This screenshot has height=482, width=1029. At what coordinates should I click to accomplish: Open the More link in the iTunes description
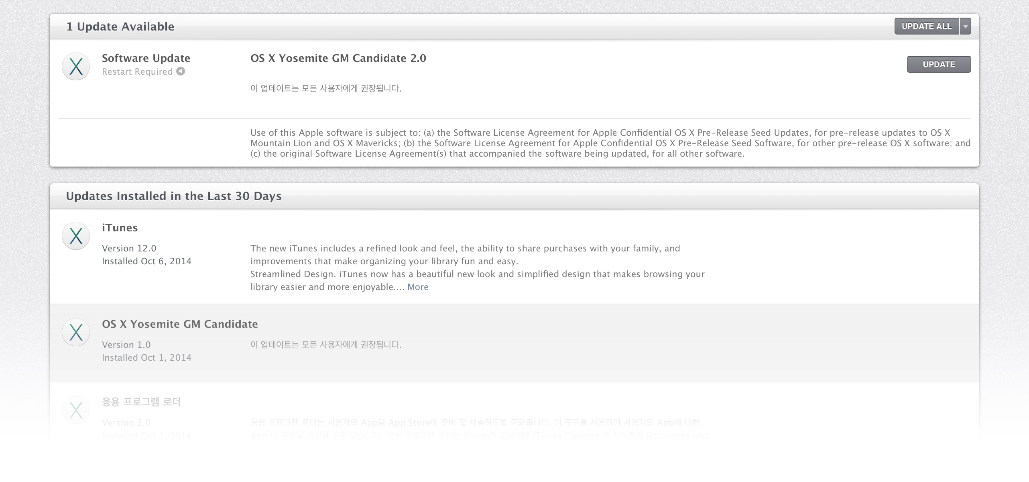pyautogui.click(x=418, y=287)
